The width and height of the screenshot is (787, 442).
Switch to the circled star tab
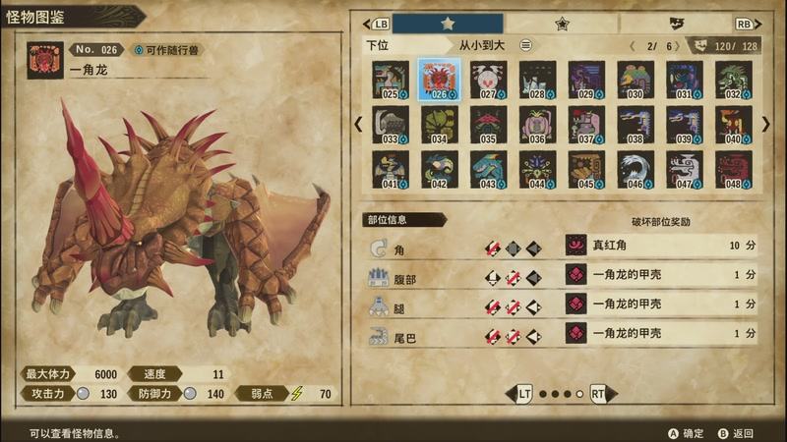point(562,24)
